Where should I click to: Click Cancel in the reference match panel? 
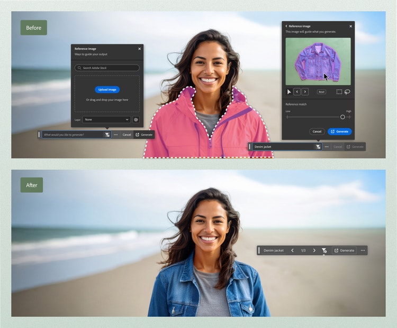pos(317,132)
